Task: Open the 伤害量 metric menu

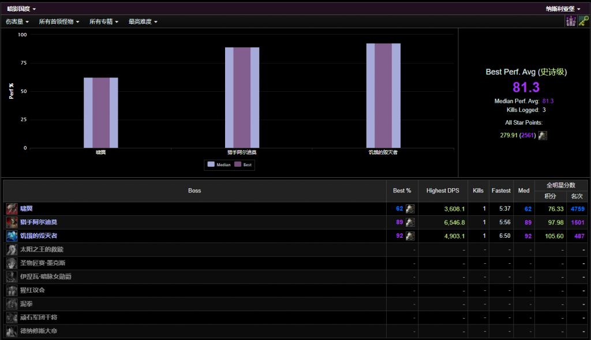Action: (17, 21)
